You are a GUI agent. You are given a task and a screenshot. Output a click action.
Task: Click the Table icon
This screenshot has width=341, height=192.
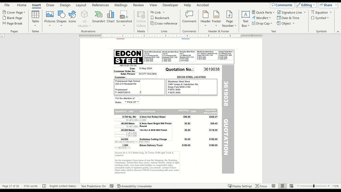tap(35, 15)
